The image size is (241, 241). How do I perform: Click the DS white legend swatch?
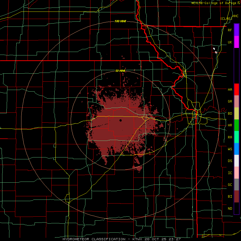[236, 161]
